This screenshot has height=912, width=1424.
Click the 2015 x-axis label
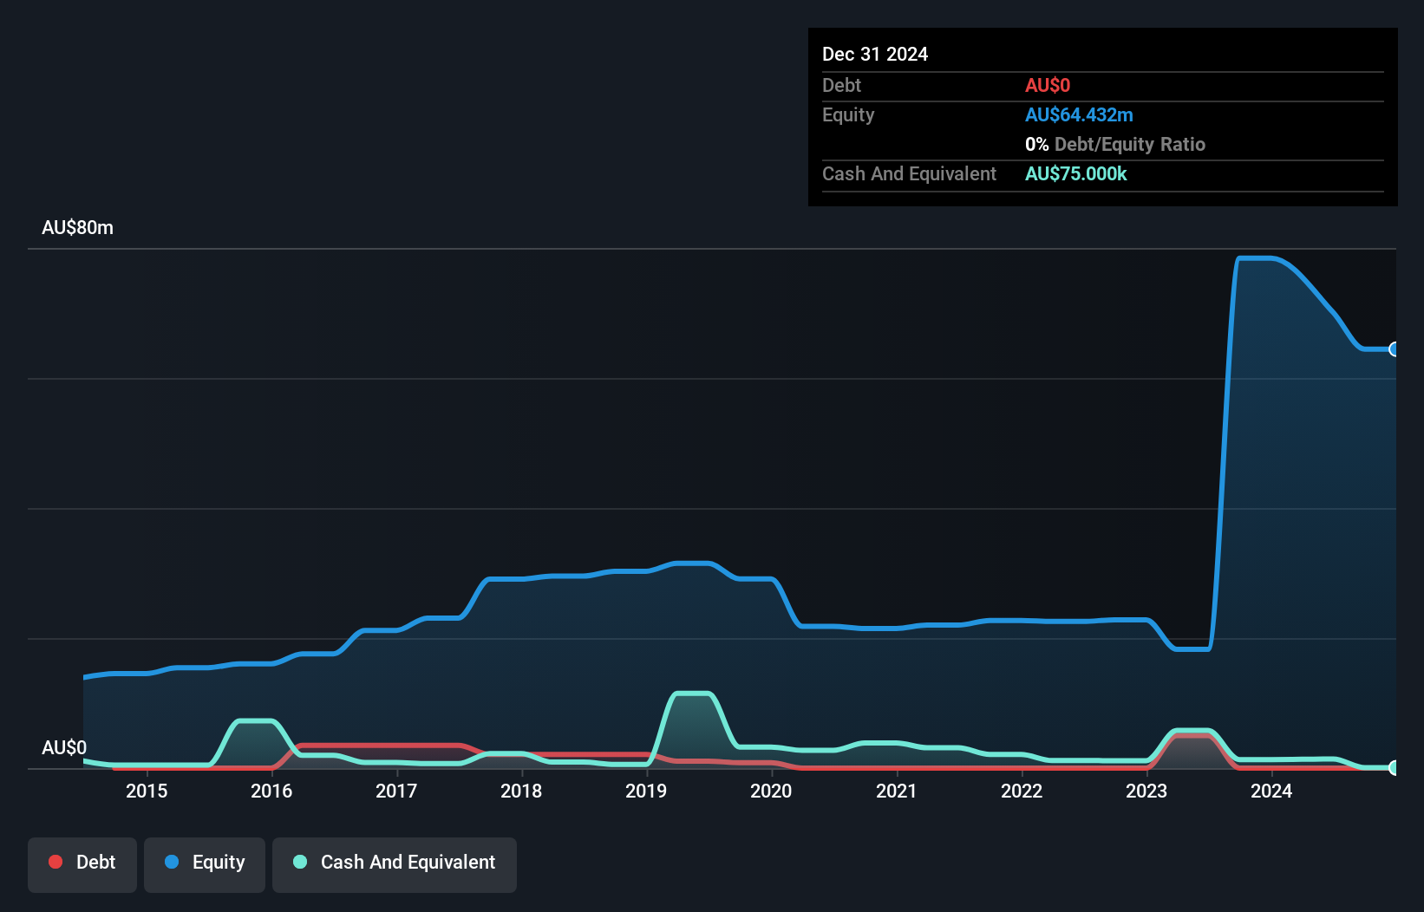[147, 791]
